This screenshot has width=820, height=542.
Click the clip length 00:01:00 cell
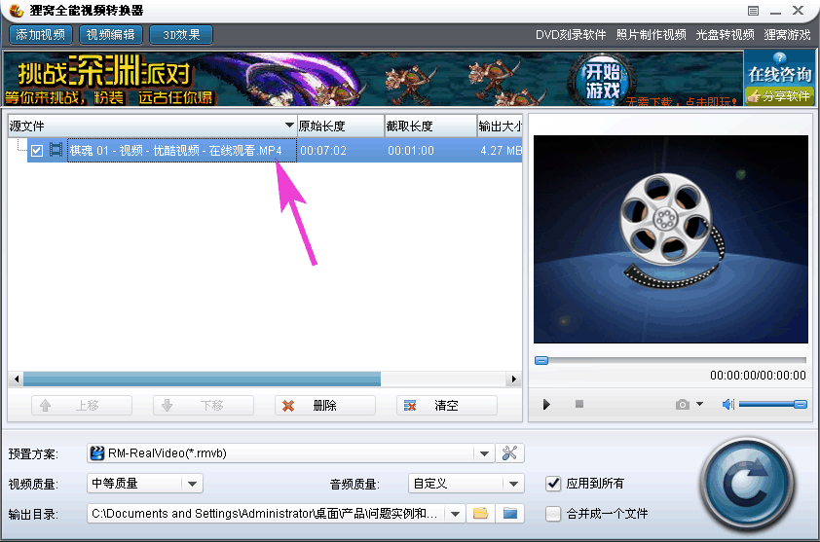click(411, 151)
